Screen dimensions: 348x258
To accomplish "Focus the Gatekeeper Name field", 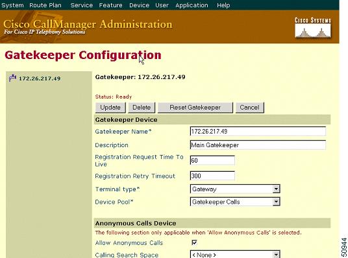I will pos(258,131).
